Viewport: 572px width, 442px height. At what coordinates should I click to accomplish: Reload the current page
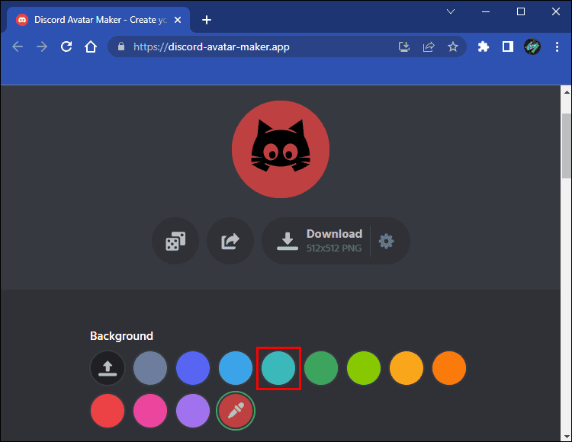pyautogui.click(x=66, y=46)
